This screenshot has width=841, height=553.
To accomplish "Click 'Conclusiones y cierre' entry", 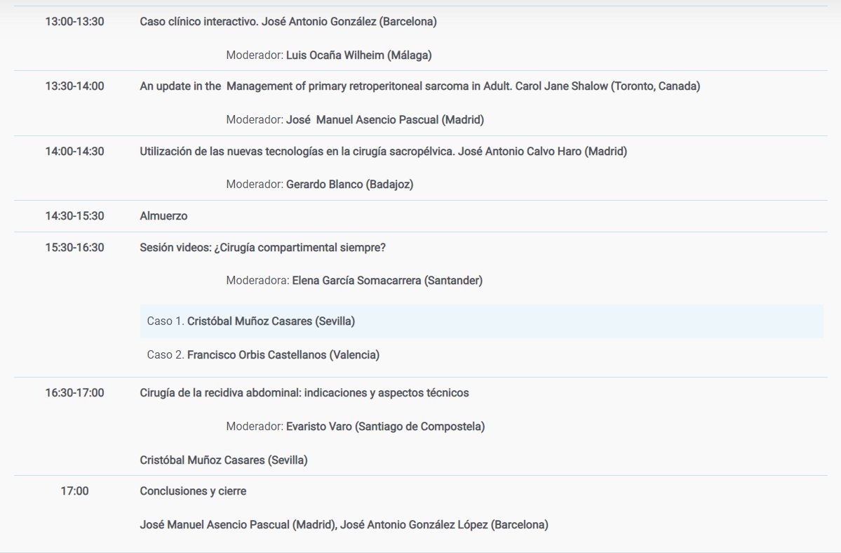I will pos(193,491).
